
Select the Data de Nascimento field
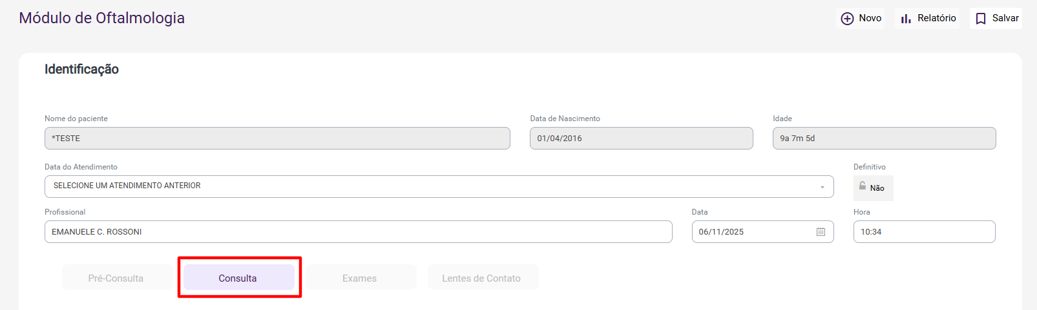(641, 139)
